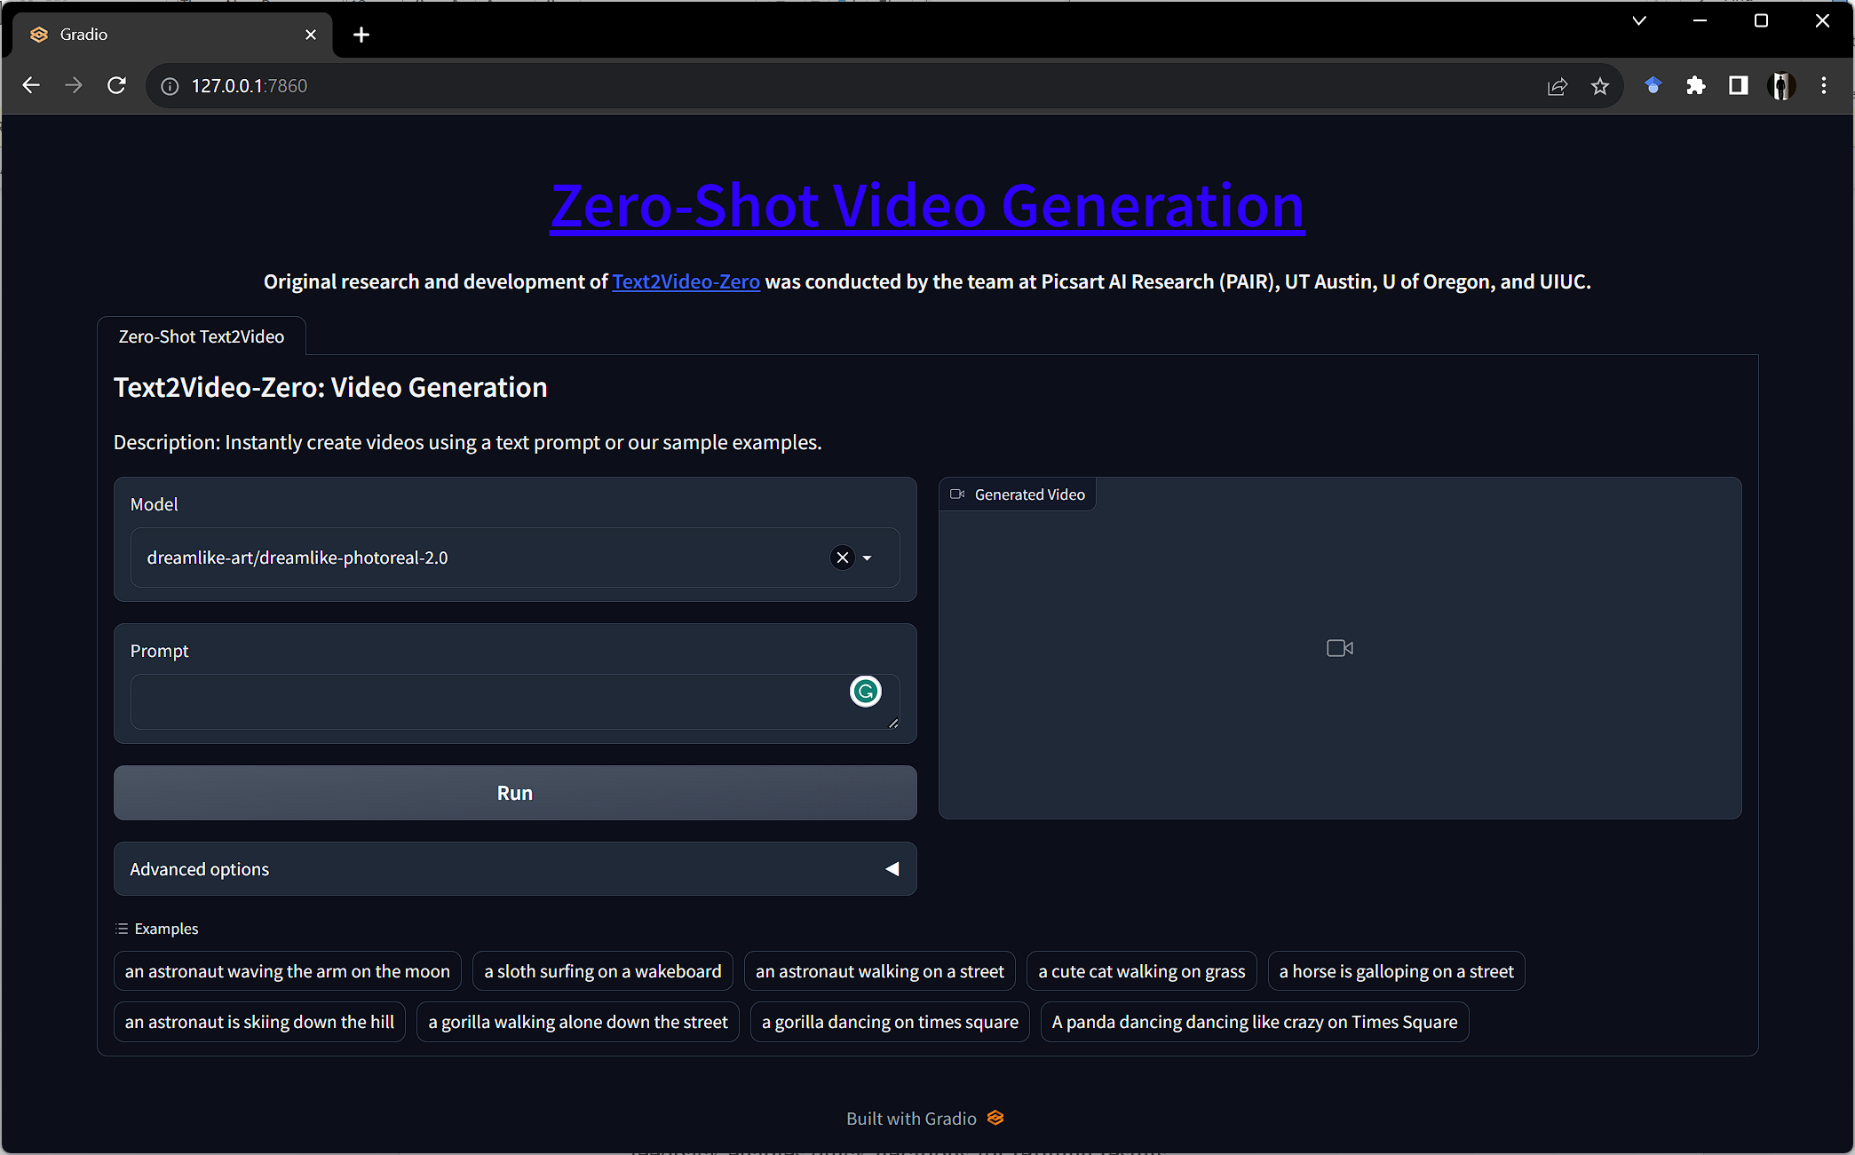
Task: Click the site information icon
Action: pos(170,86)
